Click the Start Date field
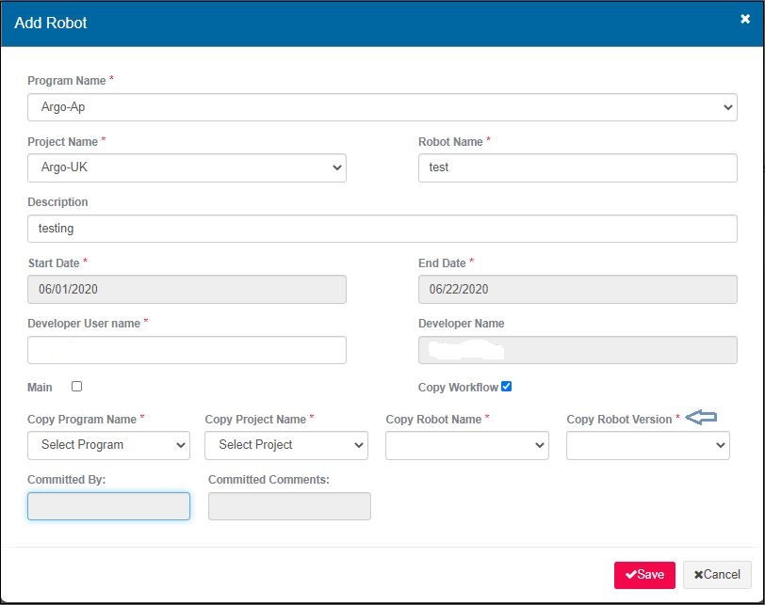The height and width of the screenshot is (605, 765). point(187,289)
